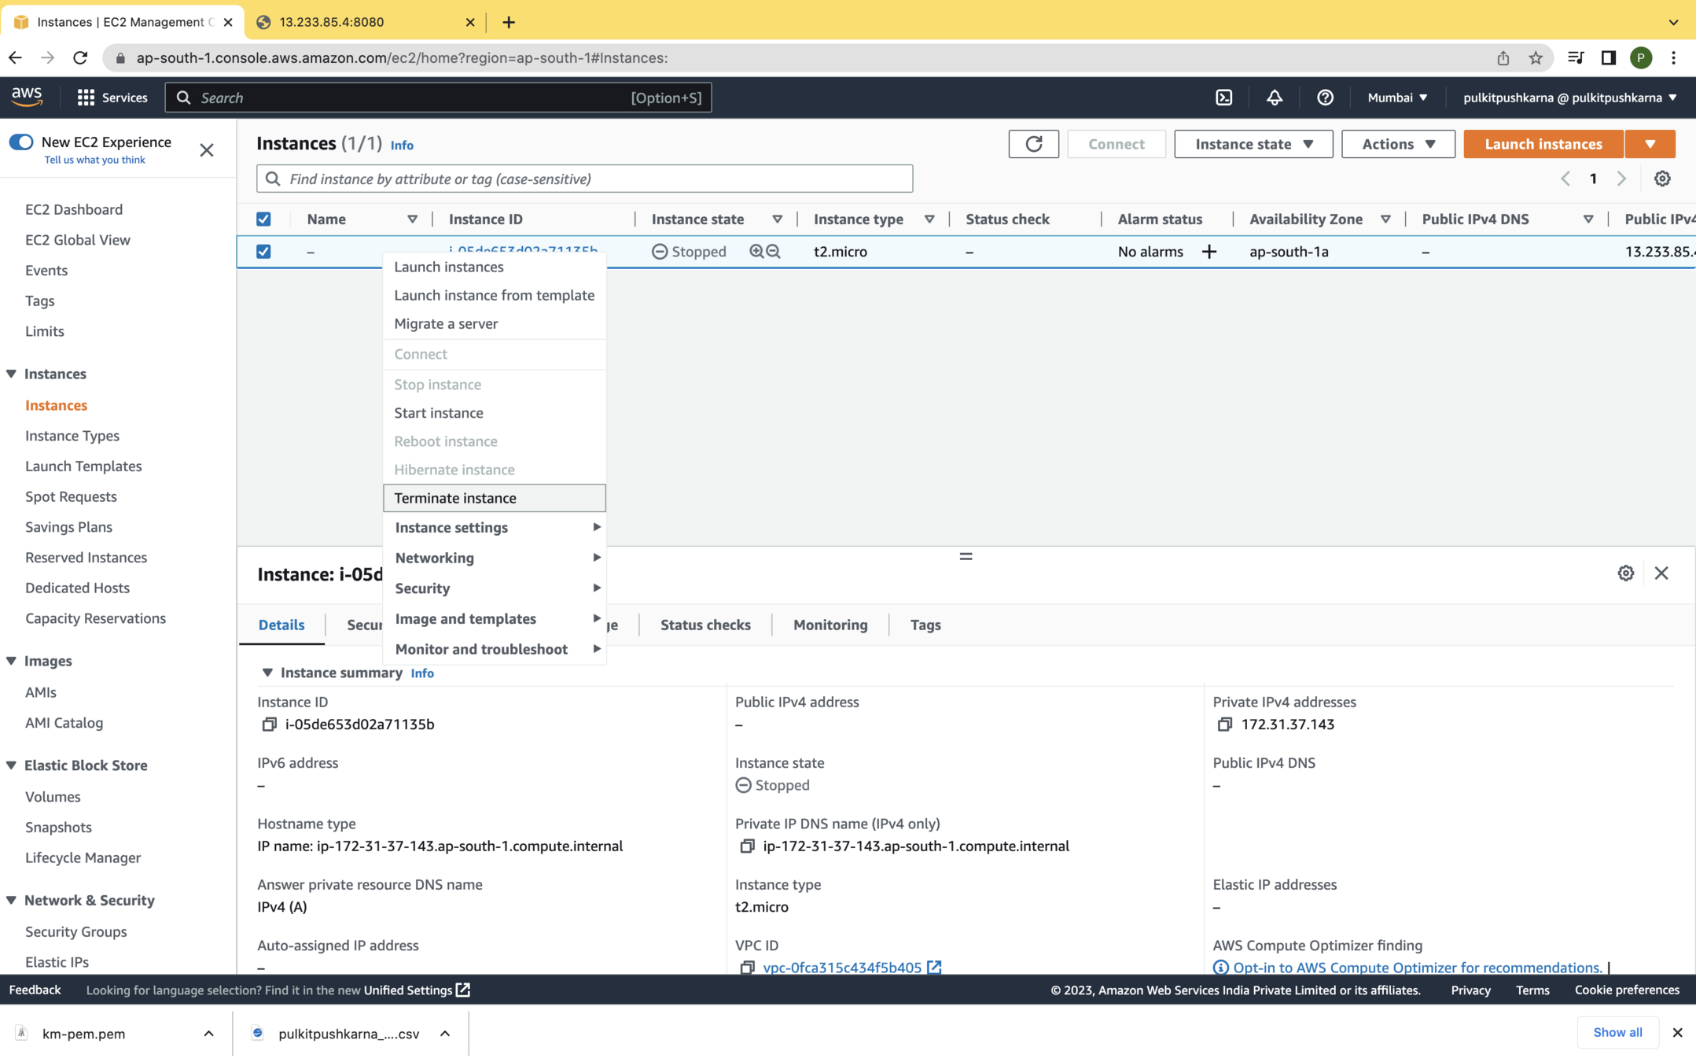Viewport: 1696px width, 1062px height.
Task: Choose Terminate instance from the menu
Action: [454, 498]
